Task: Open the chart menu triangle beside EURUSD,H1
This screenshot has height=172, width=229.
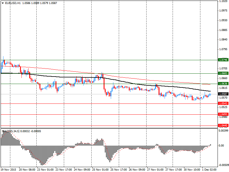Action: click(x=3, y=3)
